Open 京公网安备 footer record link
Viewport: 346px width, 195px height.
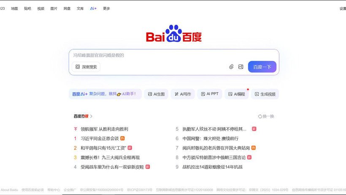click(x=102, y=190)
